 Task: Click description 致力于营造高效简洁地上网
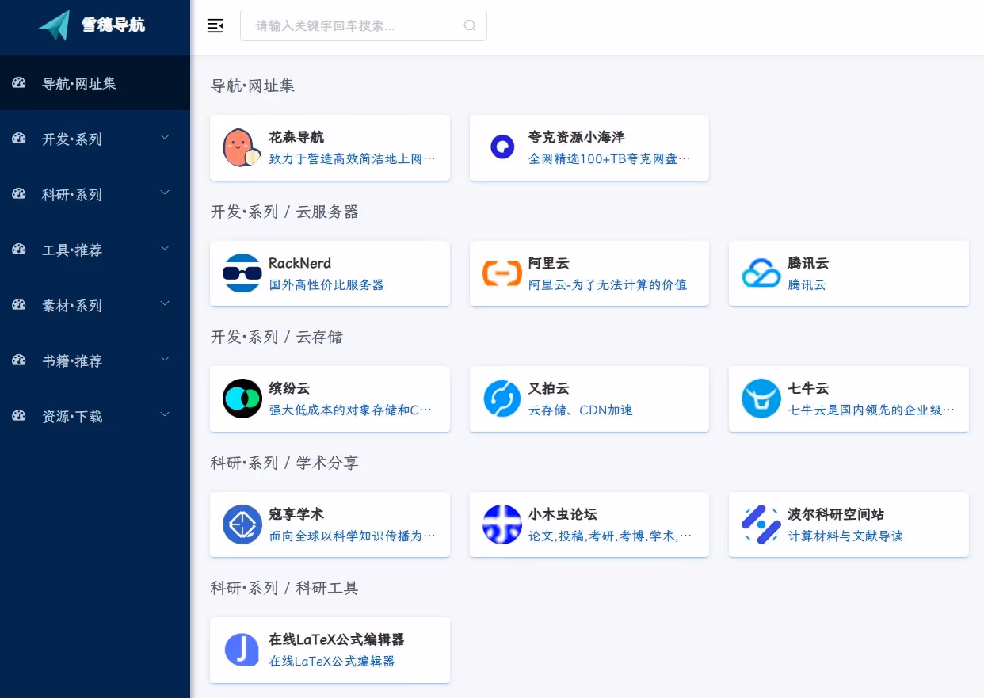pyautogui.click(x=353, y=159)
